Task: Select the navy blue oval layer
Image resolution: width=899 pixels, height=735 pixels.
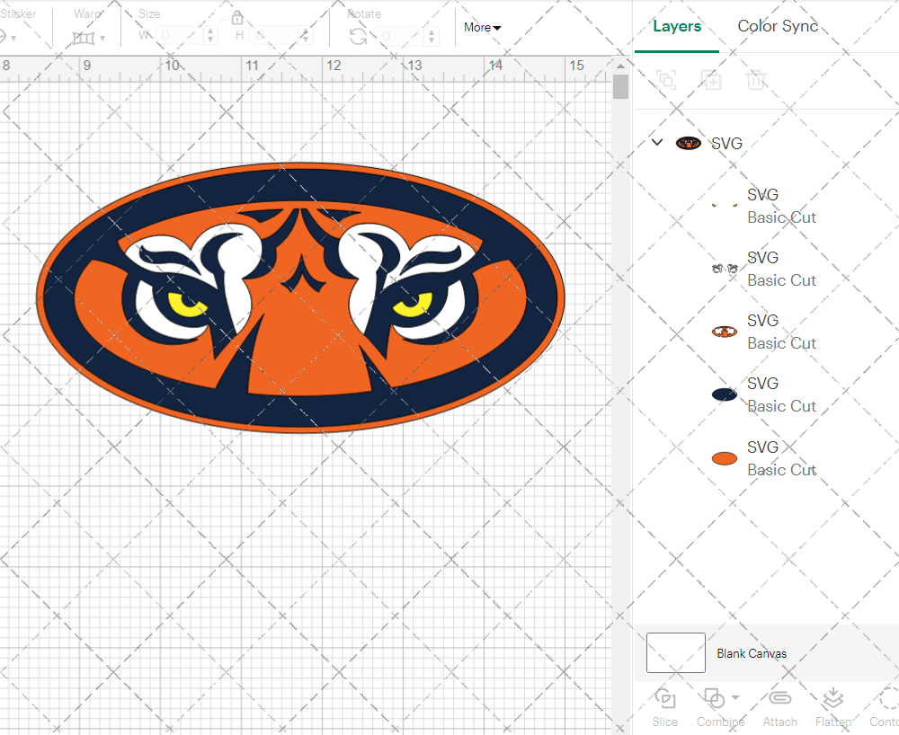Action: (x=766, y=394)
